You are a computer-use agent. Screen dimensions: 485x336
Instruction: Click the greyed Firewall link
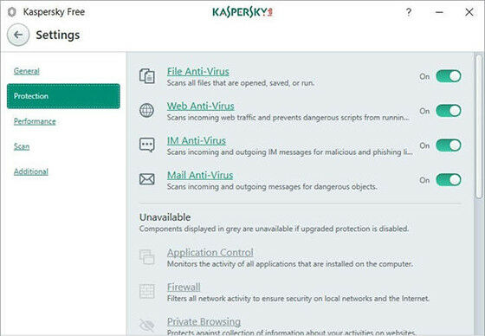(x=184, y=288)
